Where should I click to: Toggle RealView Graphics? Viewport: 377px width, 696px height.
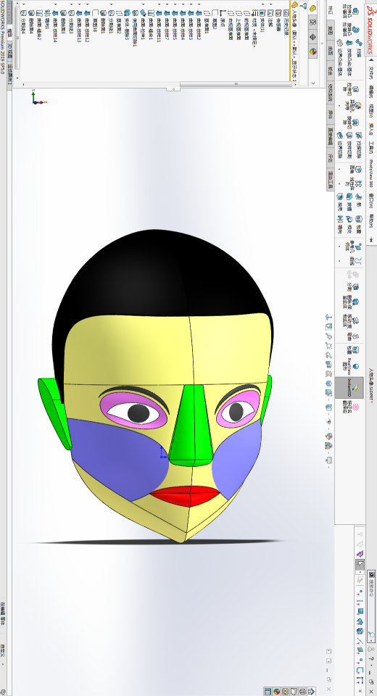click(356, 367)
